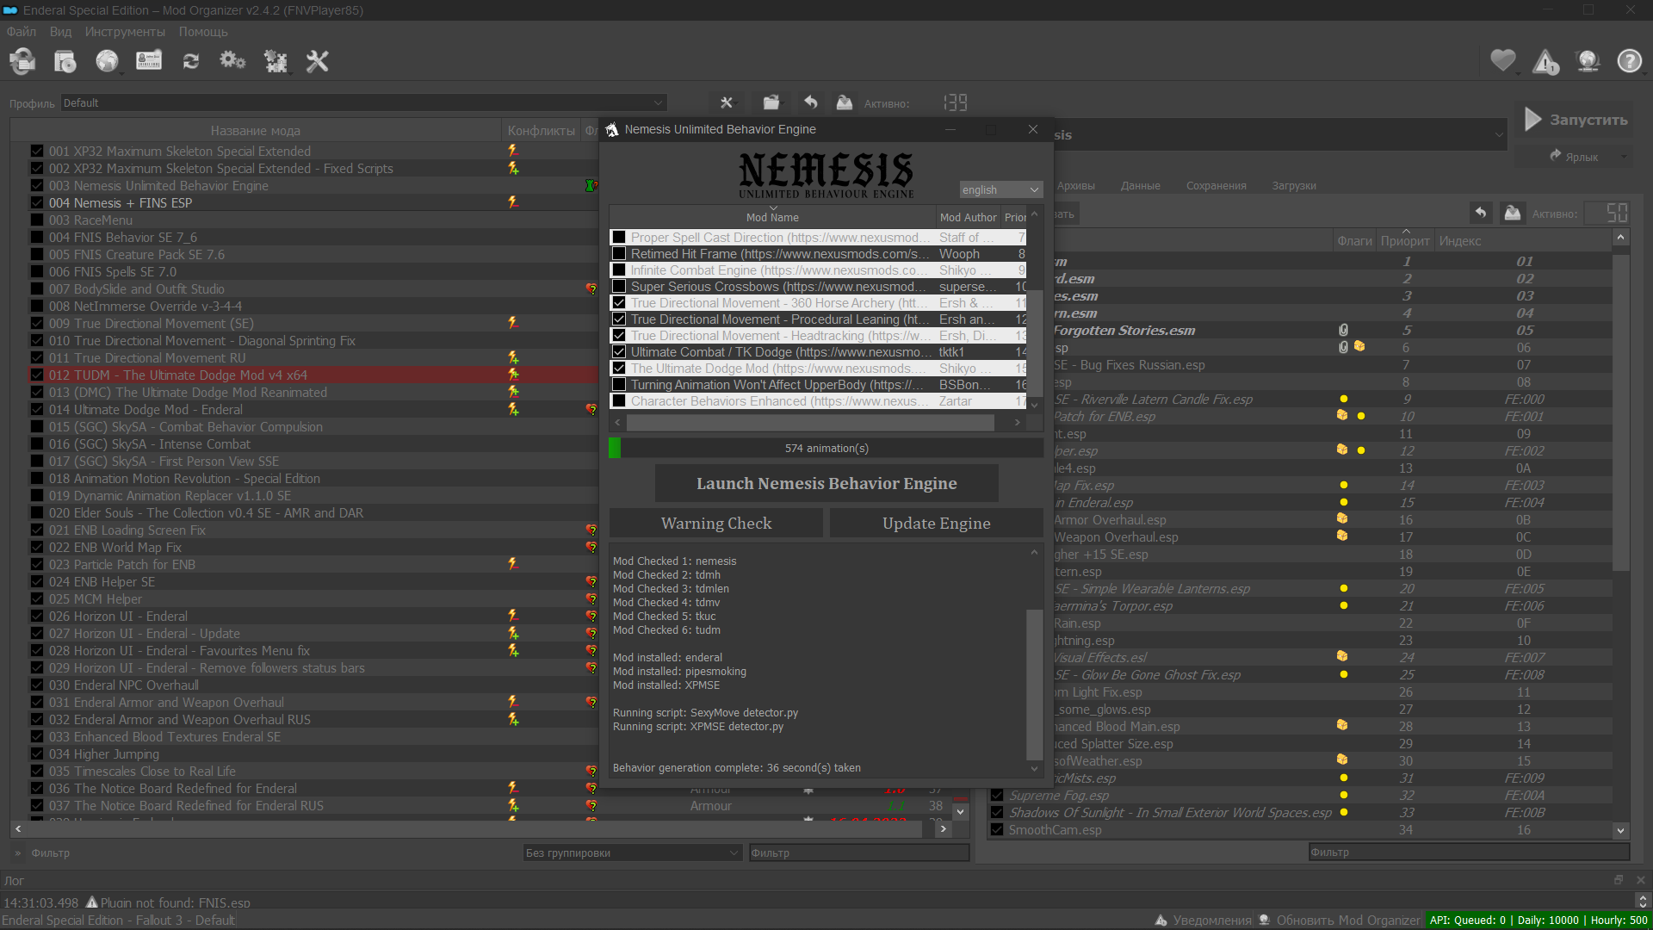Click restore backup arrow in plugins panel
This screenshot has width=1653, height=930.
1481,213
